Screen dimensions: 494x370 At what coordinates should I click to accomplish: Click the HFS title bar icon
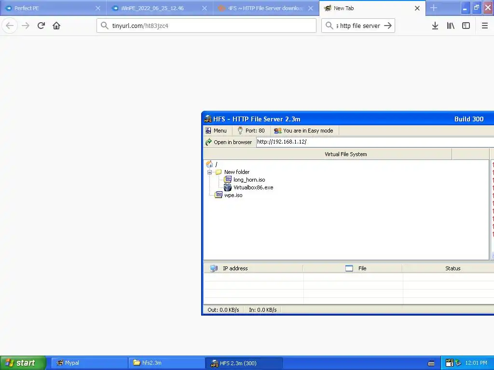tap(208, 119)
